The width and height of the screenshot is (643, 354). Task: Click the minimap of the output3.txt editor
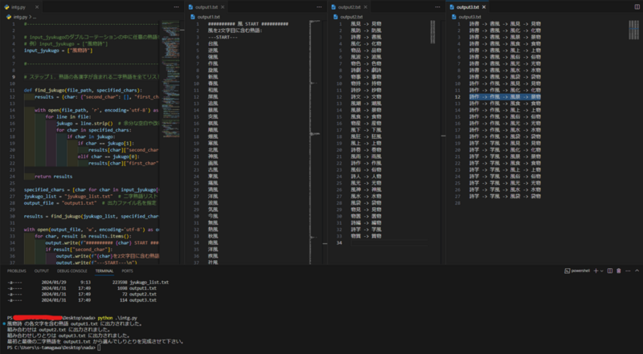point(633,30)
